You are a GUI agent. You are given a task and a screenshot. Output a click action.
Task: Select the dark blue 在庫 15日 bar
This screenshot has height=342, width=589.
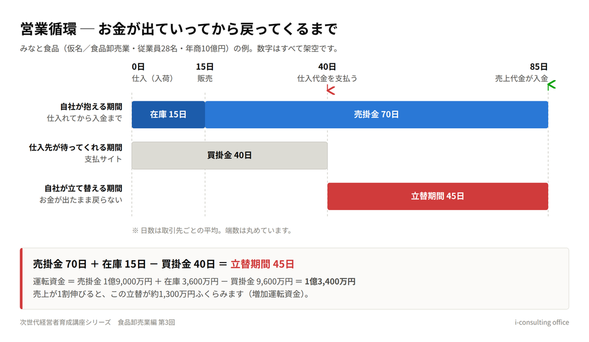point(169,115)
